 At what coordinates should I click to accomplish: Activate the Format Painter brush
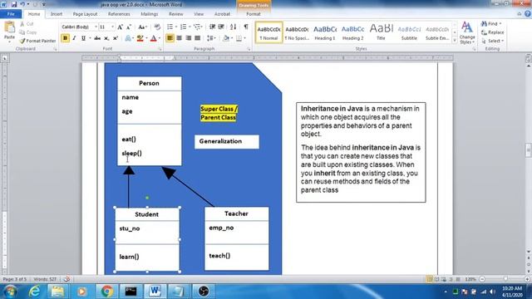coord(37,41)
